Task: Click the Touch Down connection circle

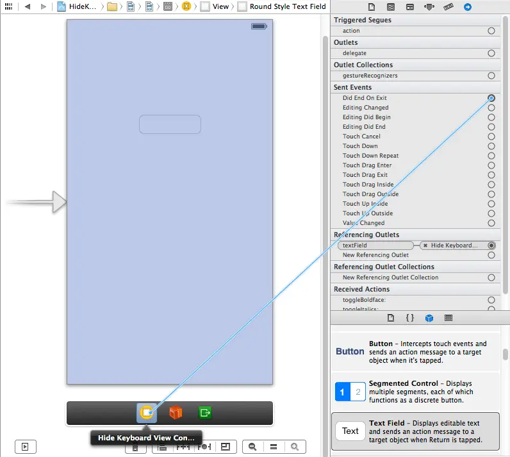Action: 491,146
